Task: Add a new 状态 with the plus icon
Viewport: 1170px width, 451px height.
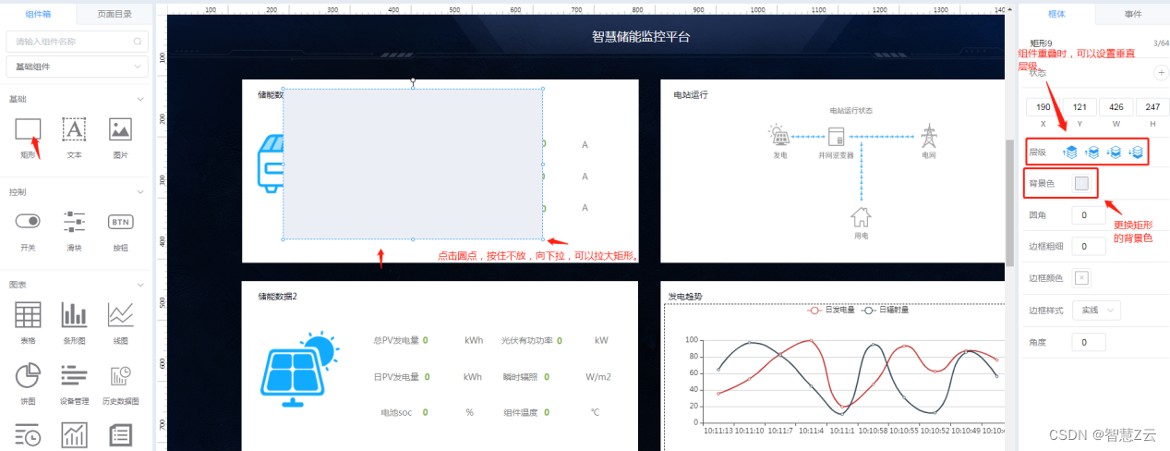Action: 1161,72
